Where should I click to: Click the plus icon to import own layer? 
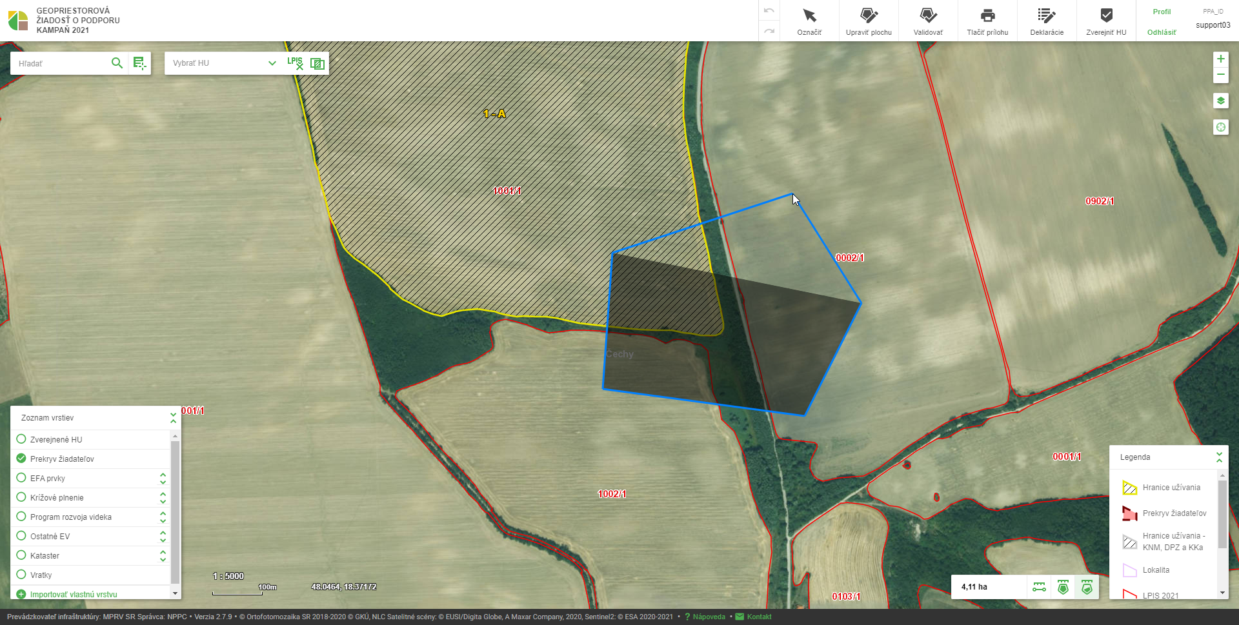pos(21,595)
